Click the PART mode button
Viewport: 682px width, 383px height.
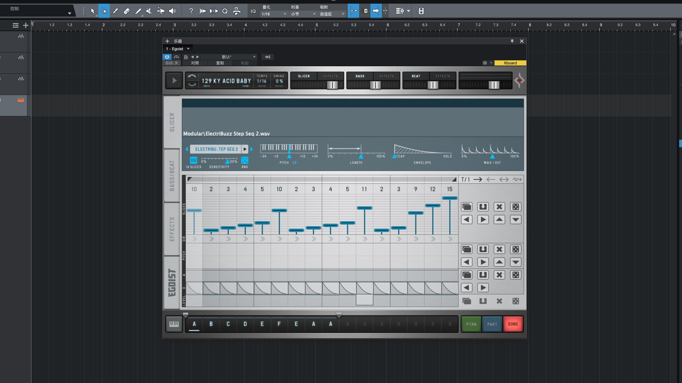pos(492,324)
